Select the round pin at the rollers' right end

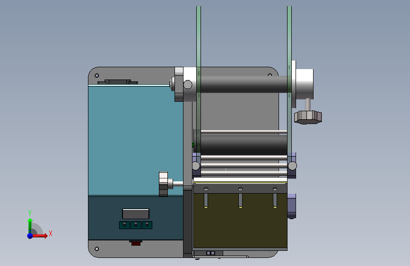point(292,166)
